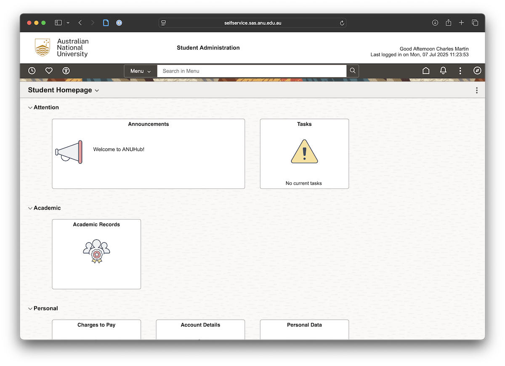Go home via the home icon
The image size is (505, 366).
[425, 71]
